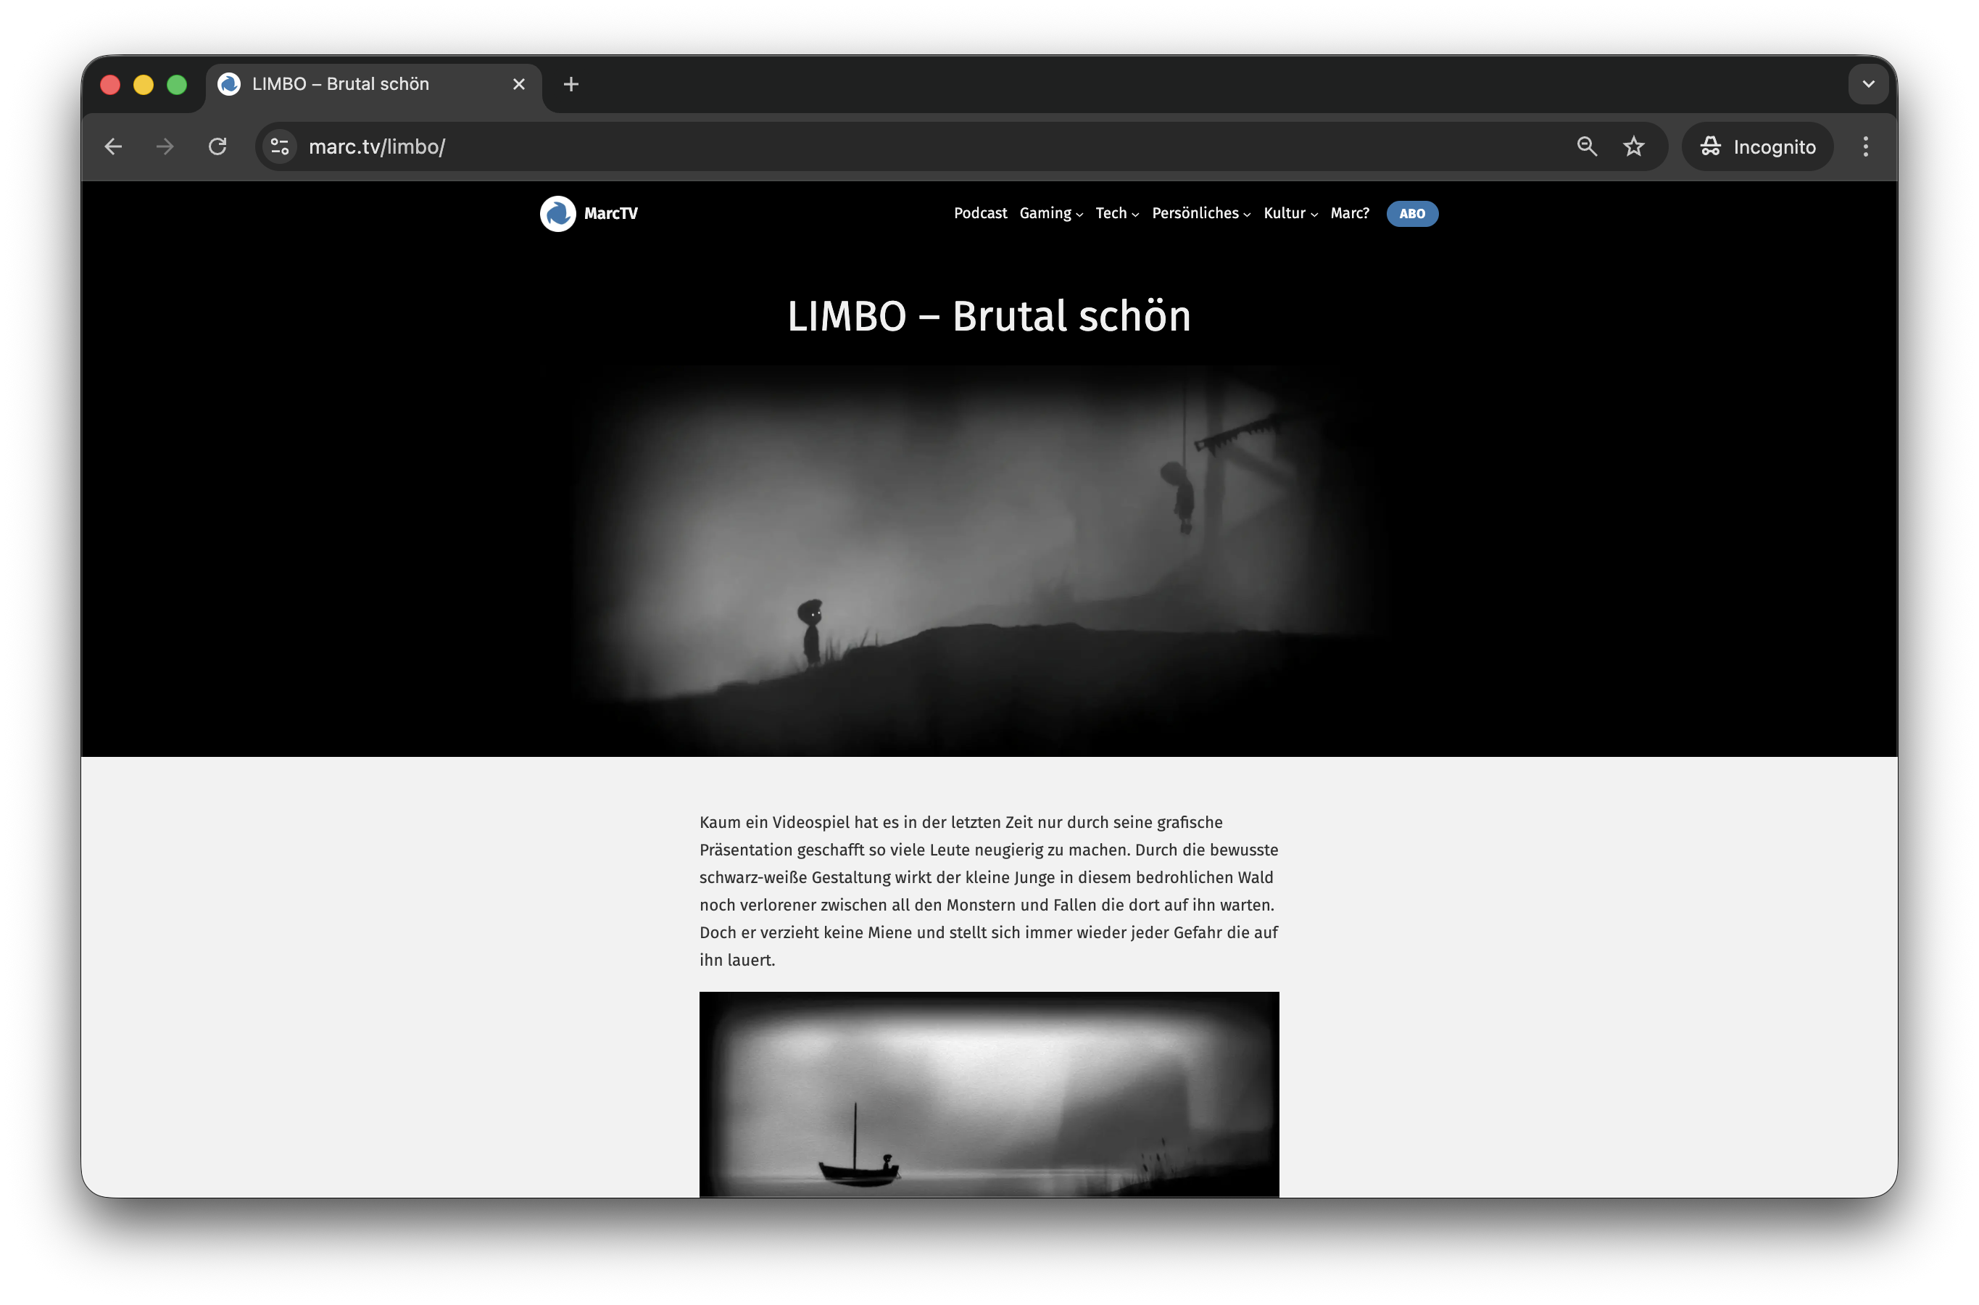
Task: Click the blue ABO button
Action: 1411,214
